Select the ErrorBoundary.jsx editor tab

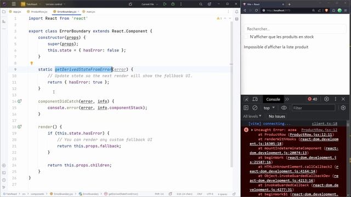tap(66, 11)
